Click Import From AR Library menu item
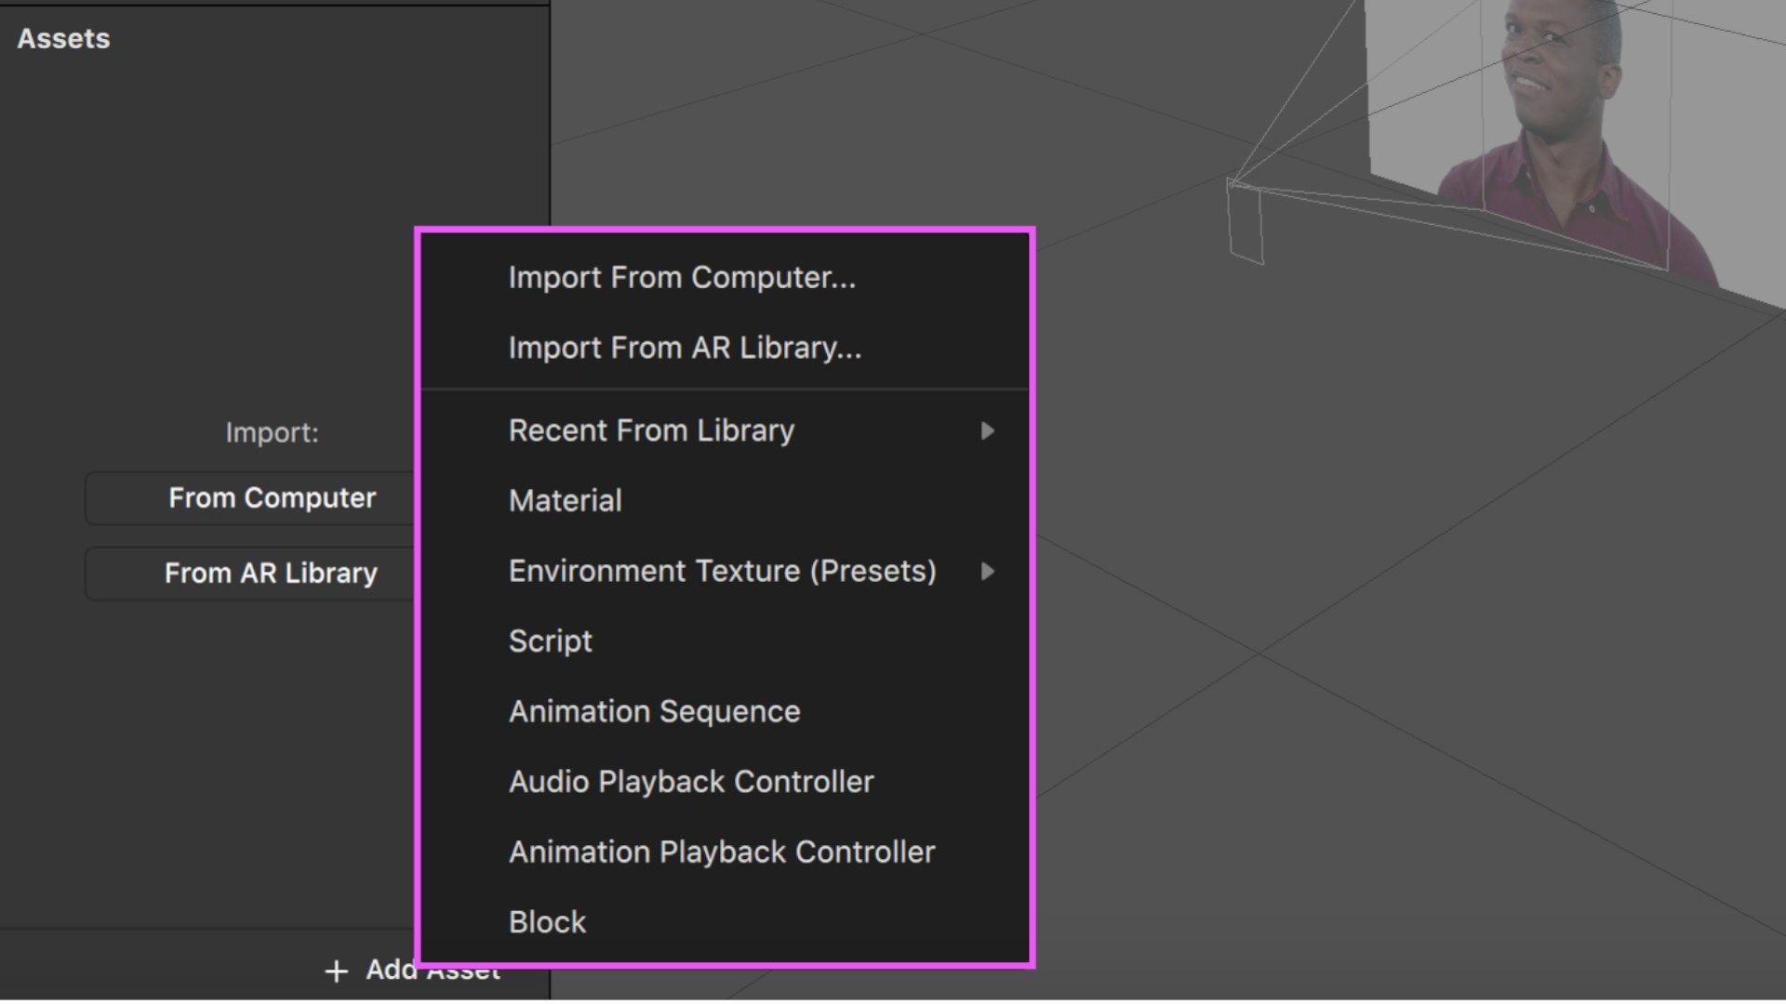 [684, 347]
